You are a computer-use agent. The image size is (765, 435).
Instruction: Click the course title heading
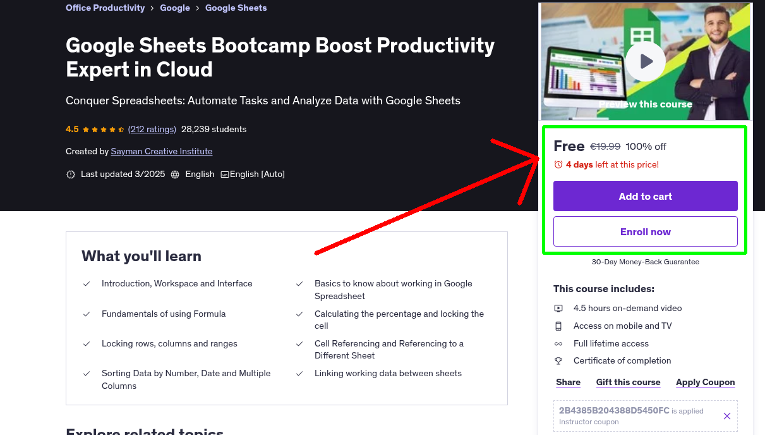click(x=280, y=57)
